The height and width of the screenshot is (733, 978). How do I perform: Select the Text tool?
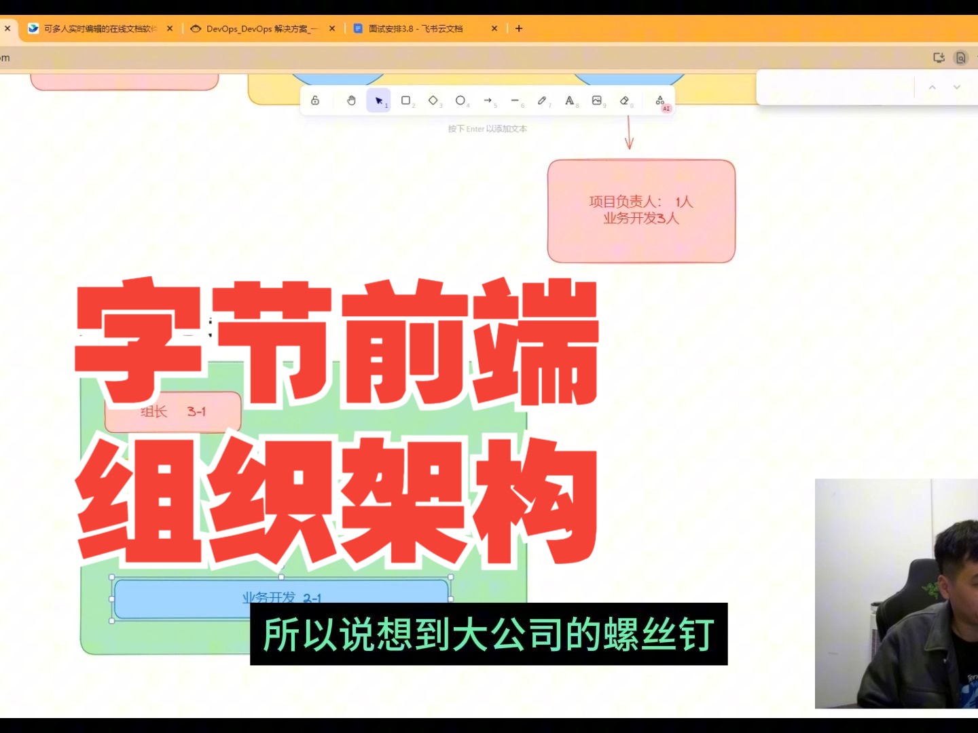569,100
